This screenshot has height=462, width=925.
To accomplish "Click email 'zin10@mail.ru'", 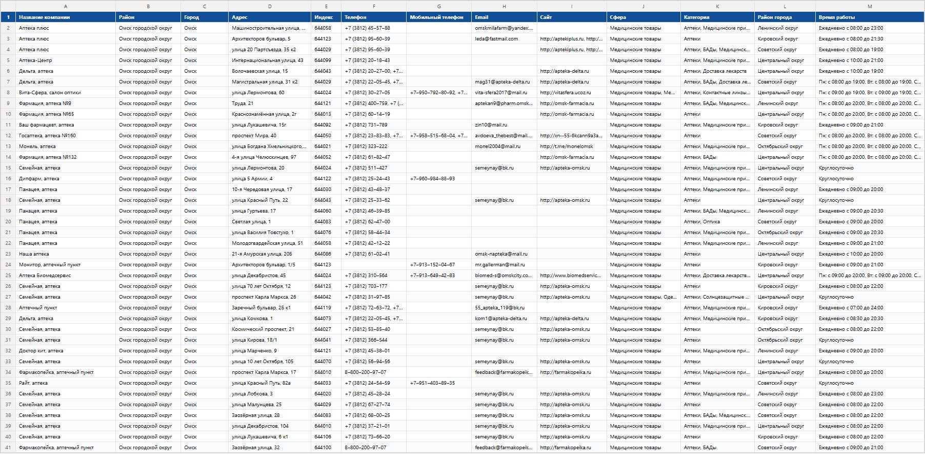I will tap(504, 125).
